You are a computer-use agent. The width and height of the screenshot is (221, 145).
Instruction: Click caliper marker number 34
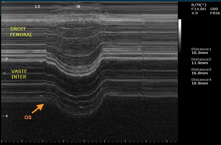click(x=78, y=6)
